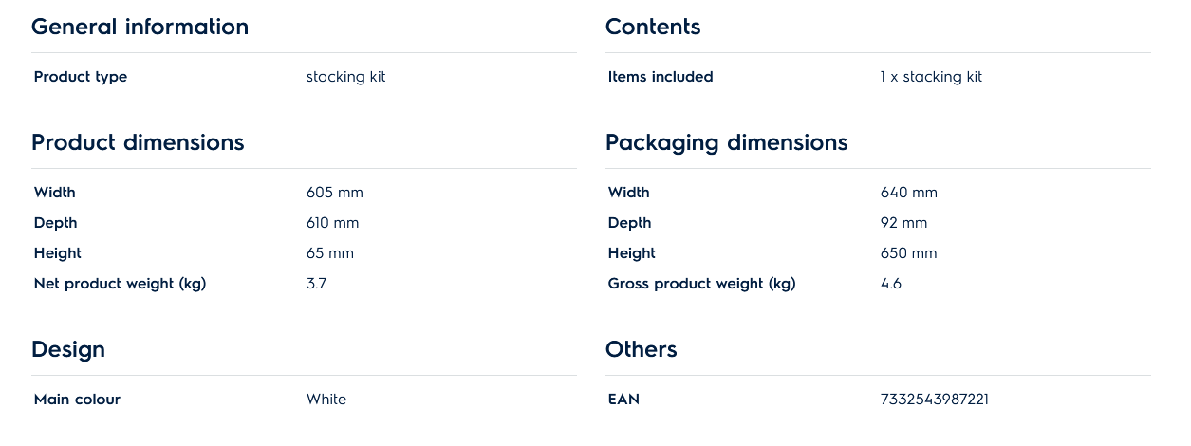Click the packaging depth value 92 mm
The image size is (1191, 446).
click(x=903, y=223)
